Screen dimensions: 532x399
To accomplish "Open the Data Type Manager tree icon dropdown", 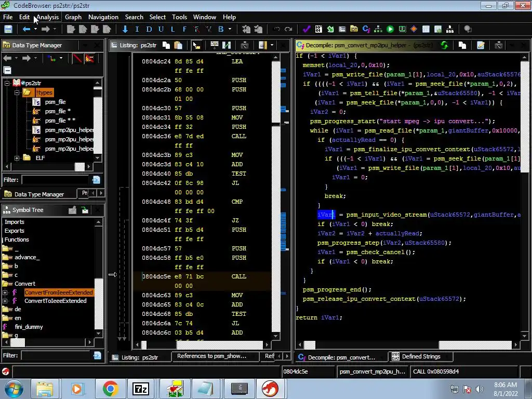I will pos(61,58).
